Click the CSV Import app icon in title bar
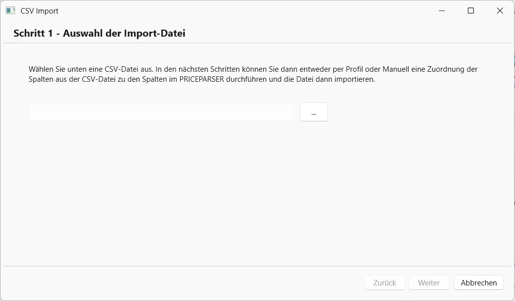Image resolution: width=515 pixels, height=301 pixels. tap(10, 11)
